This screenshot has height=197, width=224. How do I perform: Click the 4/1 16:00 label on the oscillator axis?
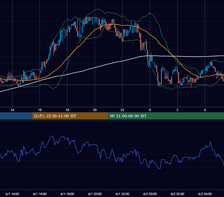(x=40, y=194)
